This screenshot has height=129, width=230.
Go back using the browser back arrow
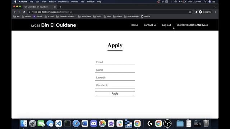(15, 12)
